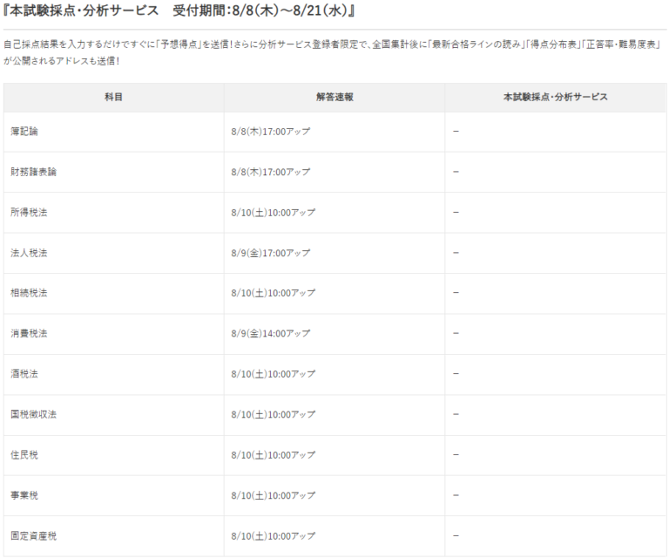Viewport: 669px width, 558px height.
Task: Click the 解答速報 column header
Action: (334, 98)
